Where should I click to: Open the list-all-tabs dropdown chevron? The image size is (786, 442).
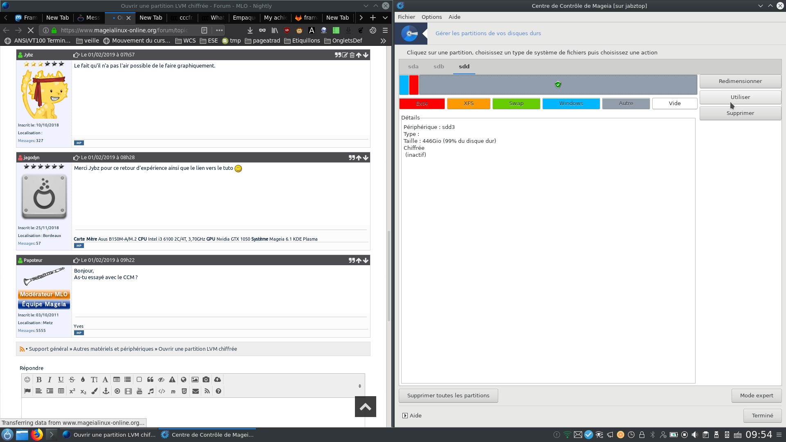pos(385,18)
